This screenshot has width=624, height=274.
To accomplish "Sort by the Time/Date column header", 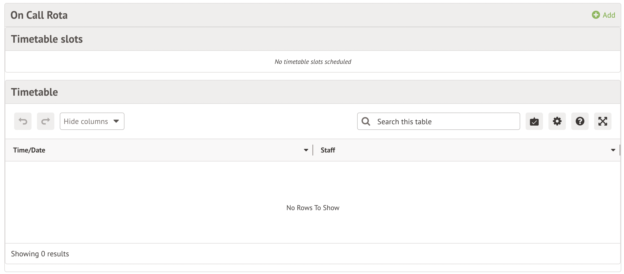I will click(x=29, y=150).
